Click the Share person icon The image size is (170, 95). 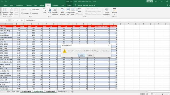(168, 5)
